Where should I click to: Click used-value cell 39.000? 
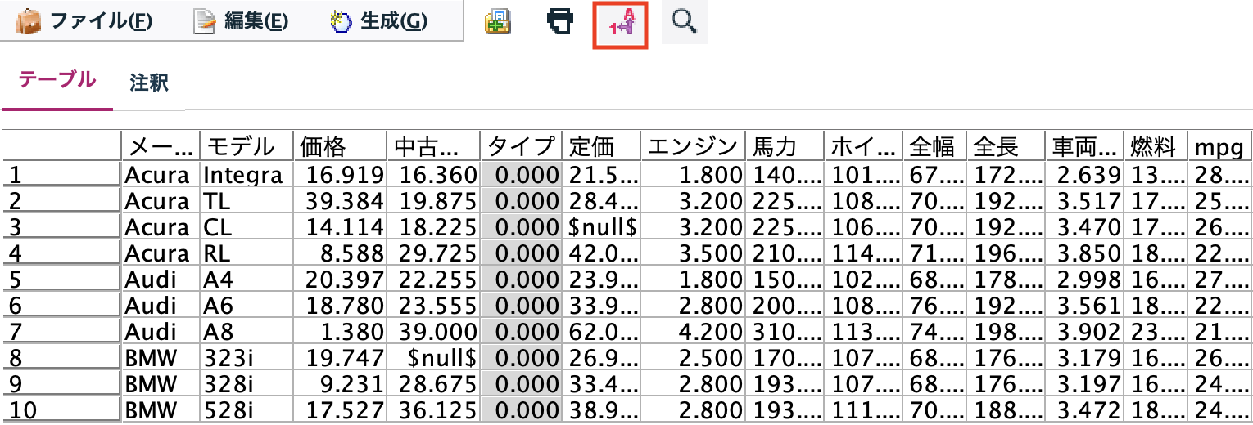pos(433,332)
